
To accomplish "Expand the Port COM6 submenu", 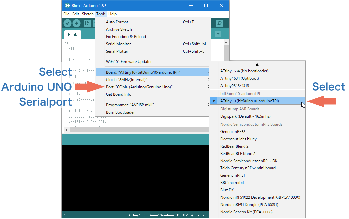I will coord(153,87).
